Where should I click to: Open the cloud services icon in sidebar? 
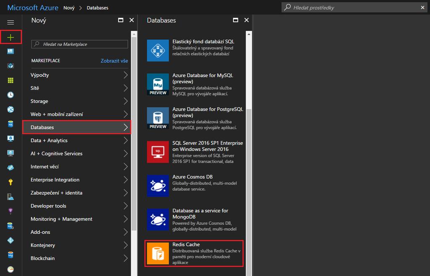(10, 168)
